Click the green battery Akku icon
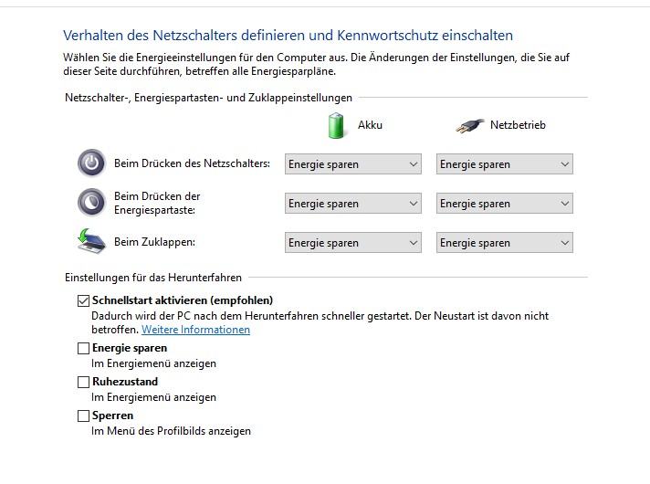650x484 pixels. pyautogui.click(x=336, y=125)
